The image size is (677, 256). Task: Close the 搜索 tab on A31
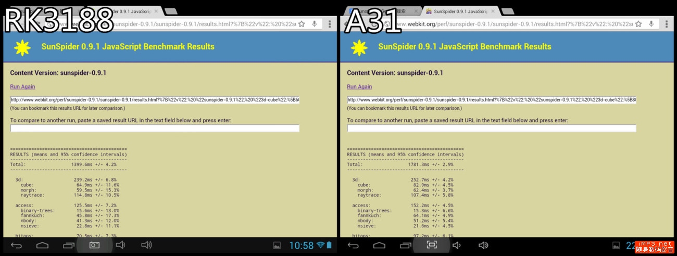[415, 11]
